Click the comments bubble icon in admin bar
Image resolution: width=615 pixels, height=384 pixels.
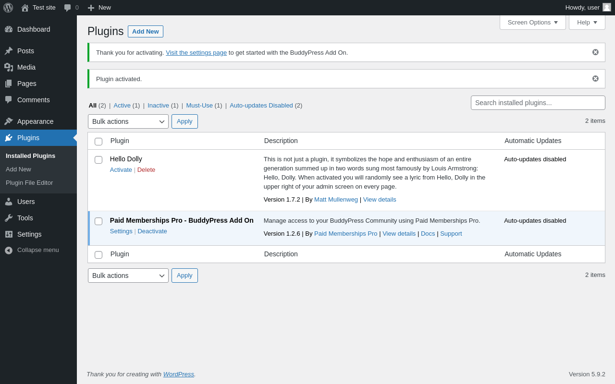(x=68, y=8)
